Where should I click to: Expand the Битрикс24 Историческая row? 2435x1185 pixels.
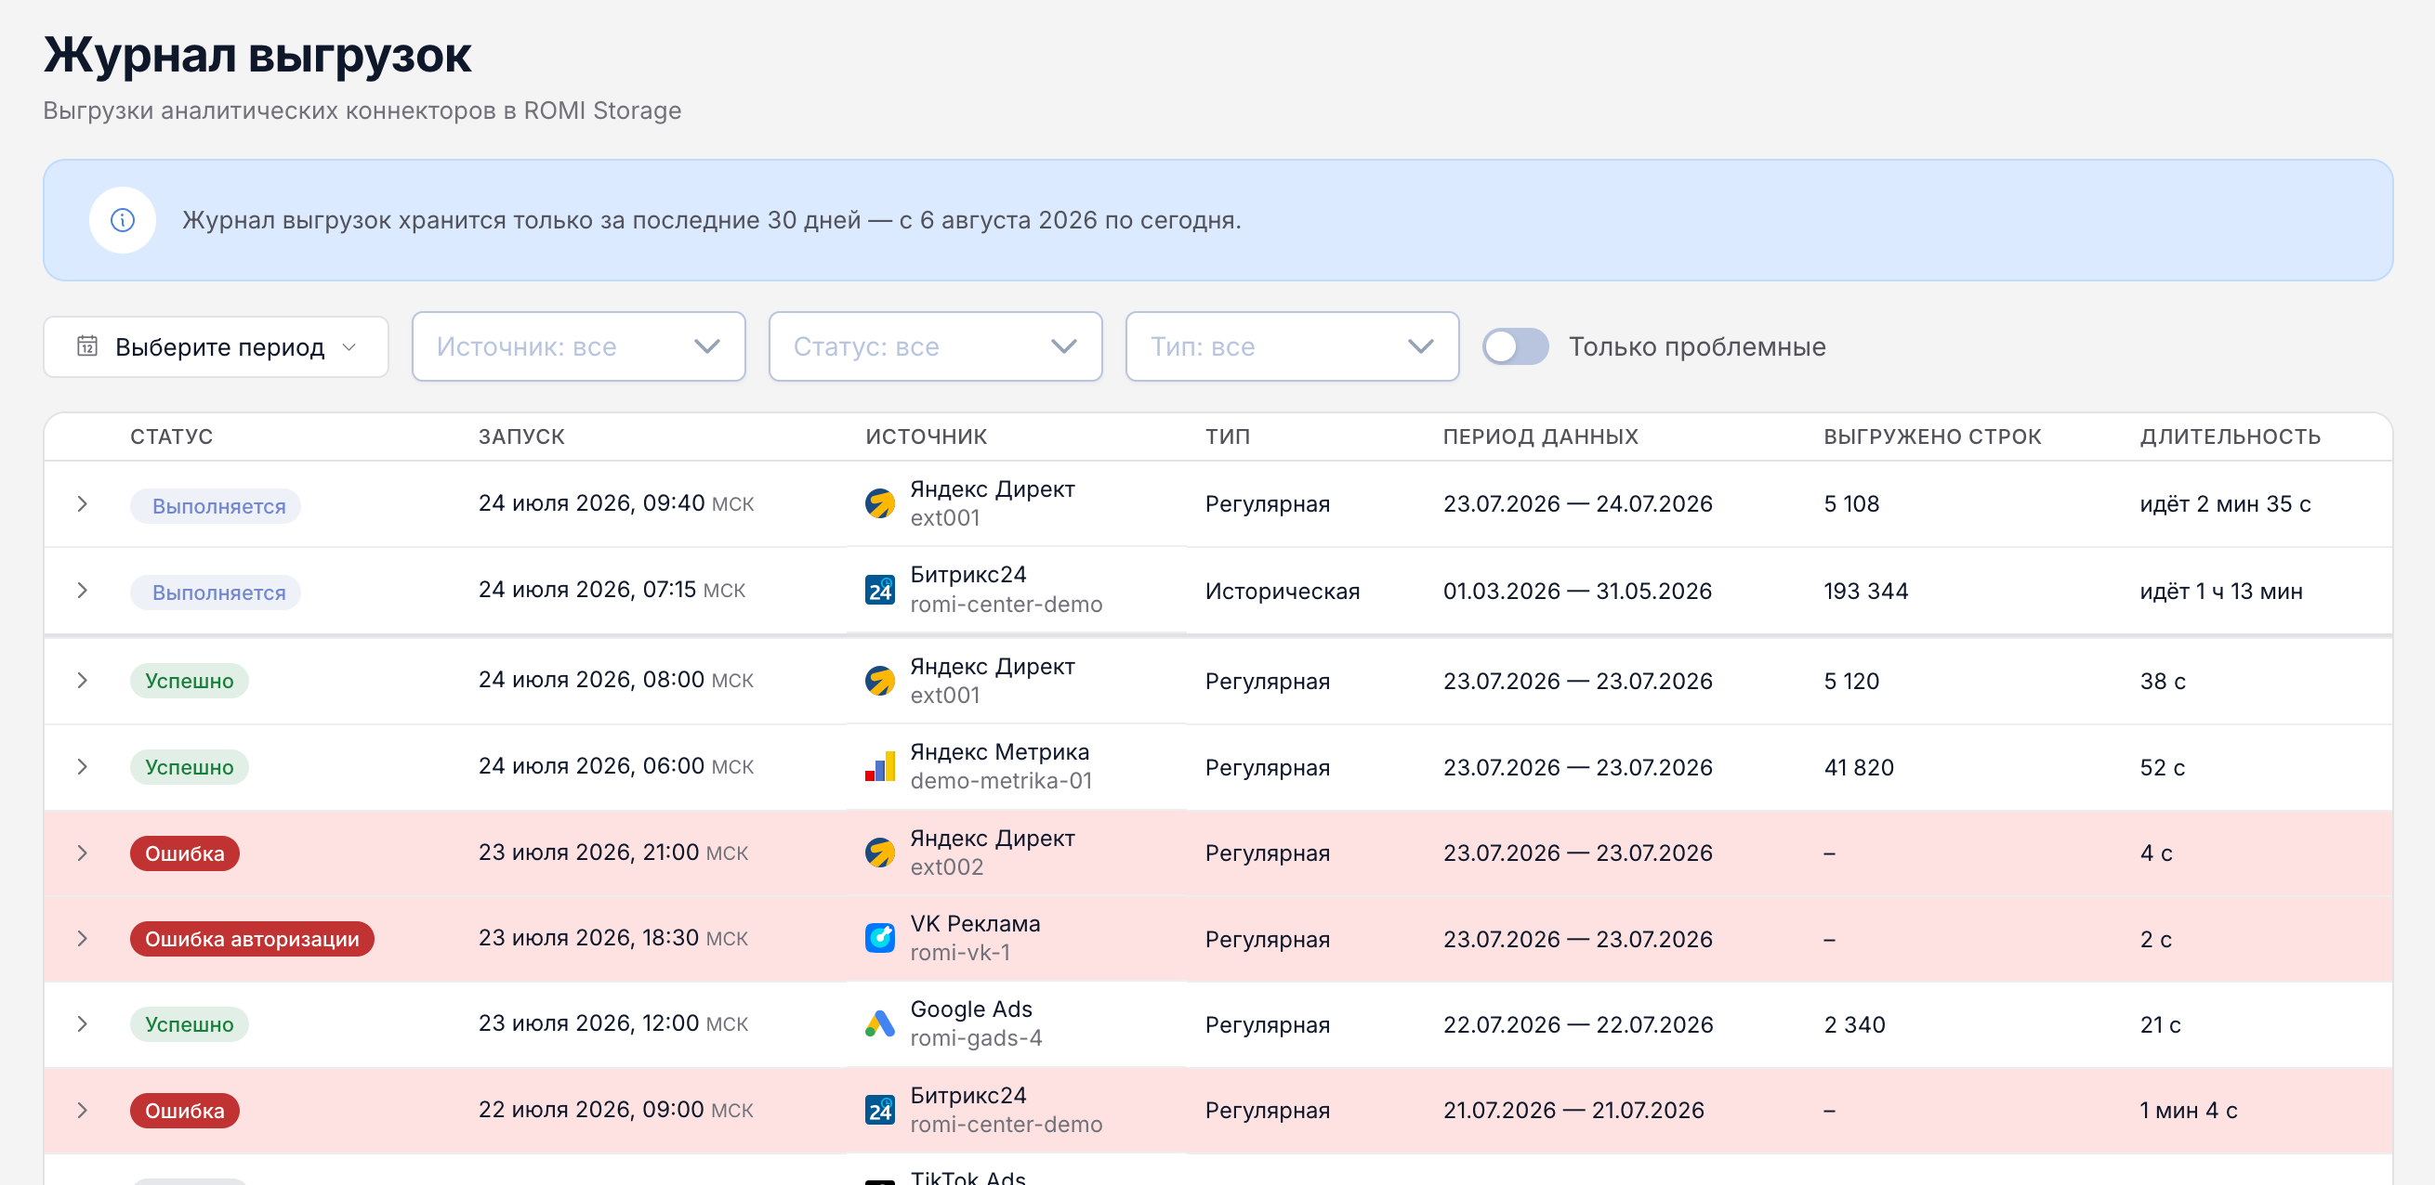tap(82, 591)
